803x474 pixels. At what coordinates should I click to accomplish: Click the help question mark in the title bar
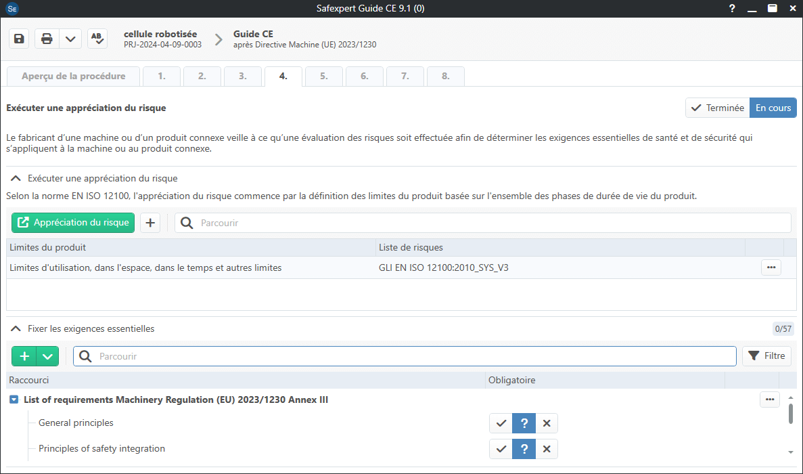[731, 9]
